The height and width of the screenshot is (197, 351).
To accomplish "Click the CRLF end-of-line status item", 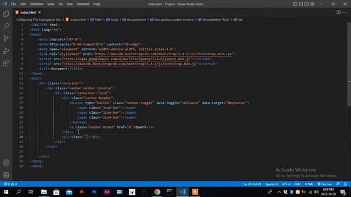I will point(297,184).
